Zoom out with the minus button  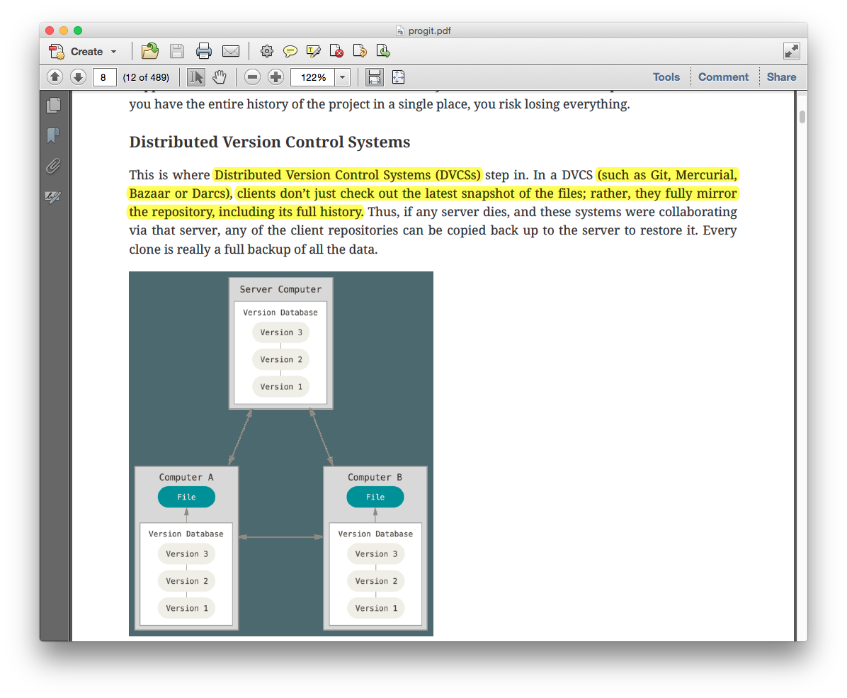[x=251, y=77]
